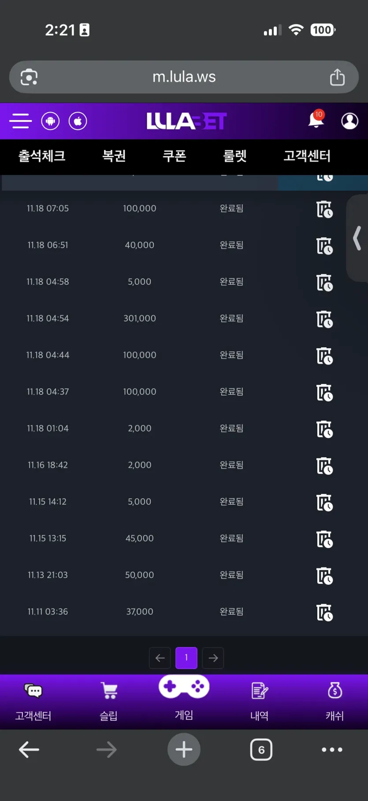The width and height of the screenshot is (368, 801).
Task: Go to previous page arrow in pagination
Action: pyautogui.click(x=160, y=658)
